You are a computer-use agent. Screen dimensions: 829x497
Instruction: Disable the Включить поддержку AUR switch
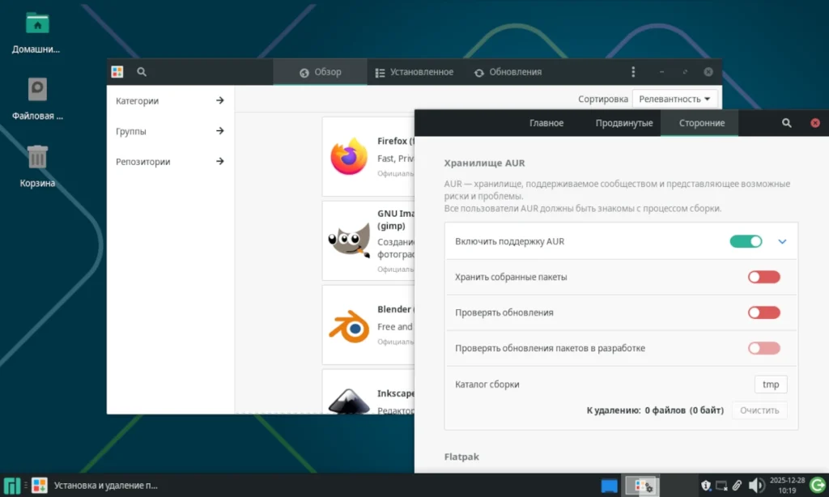click(x=746, y=242)
